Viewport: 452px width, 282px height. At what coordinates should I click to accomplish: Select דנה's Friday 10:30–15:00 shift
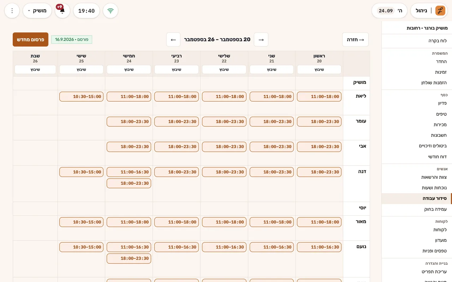[x=81, y=172]
